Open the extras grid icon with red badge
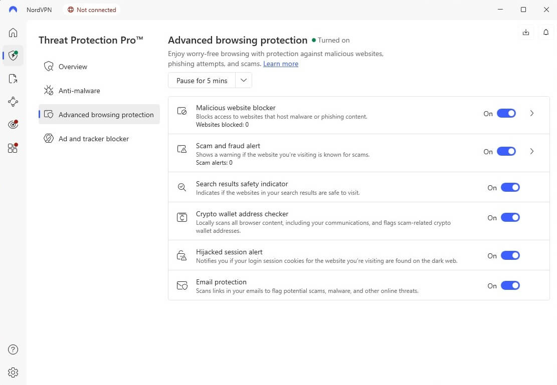This screenshot has width=557, height=385. tap(13, 147)
